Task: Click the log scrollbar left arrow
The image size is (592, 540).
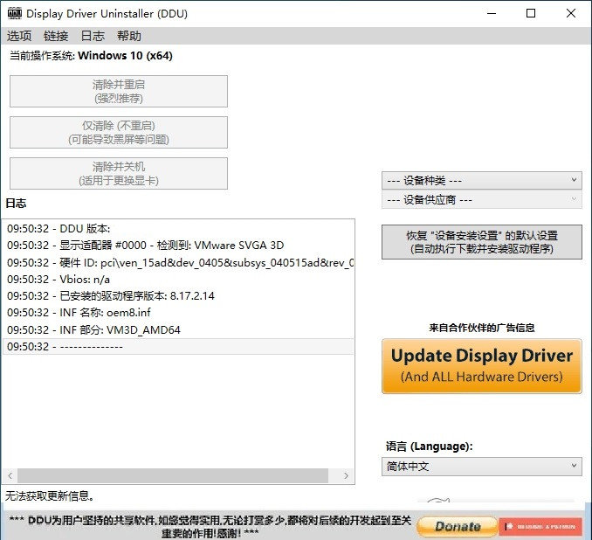Action: [10, 475]
